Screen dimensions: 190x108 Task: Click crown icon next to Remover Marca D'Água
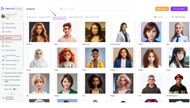click(2, 76)
